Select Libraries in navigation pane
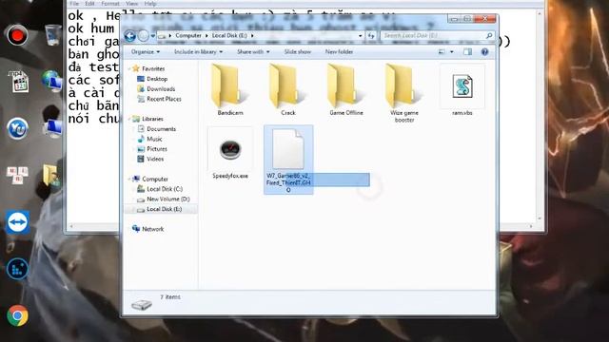The image size is (609, 342). pos(152,119)
